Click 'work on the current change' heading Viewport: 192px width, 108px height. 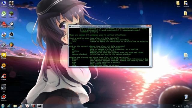coord(97,46)
